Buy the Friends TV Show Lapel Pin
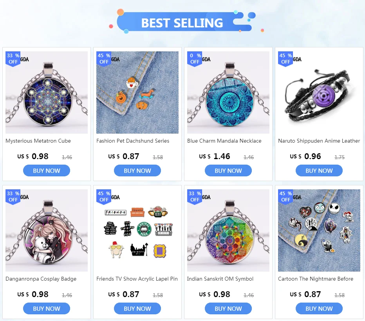 click(137, 308)
